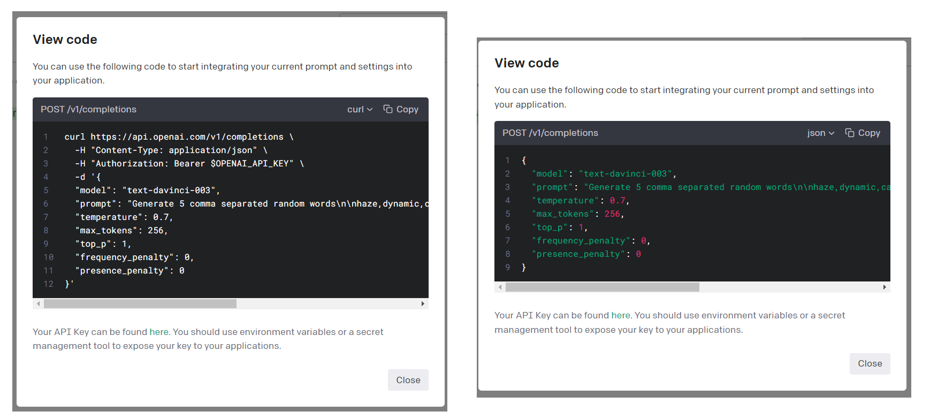Click the chevron next to the json label
The image size is (930, 419).
tap(832, 133)
